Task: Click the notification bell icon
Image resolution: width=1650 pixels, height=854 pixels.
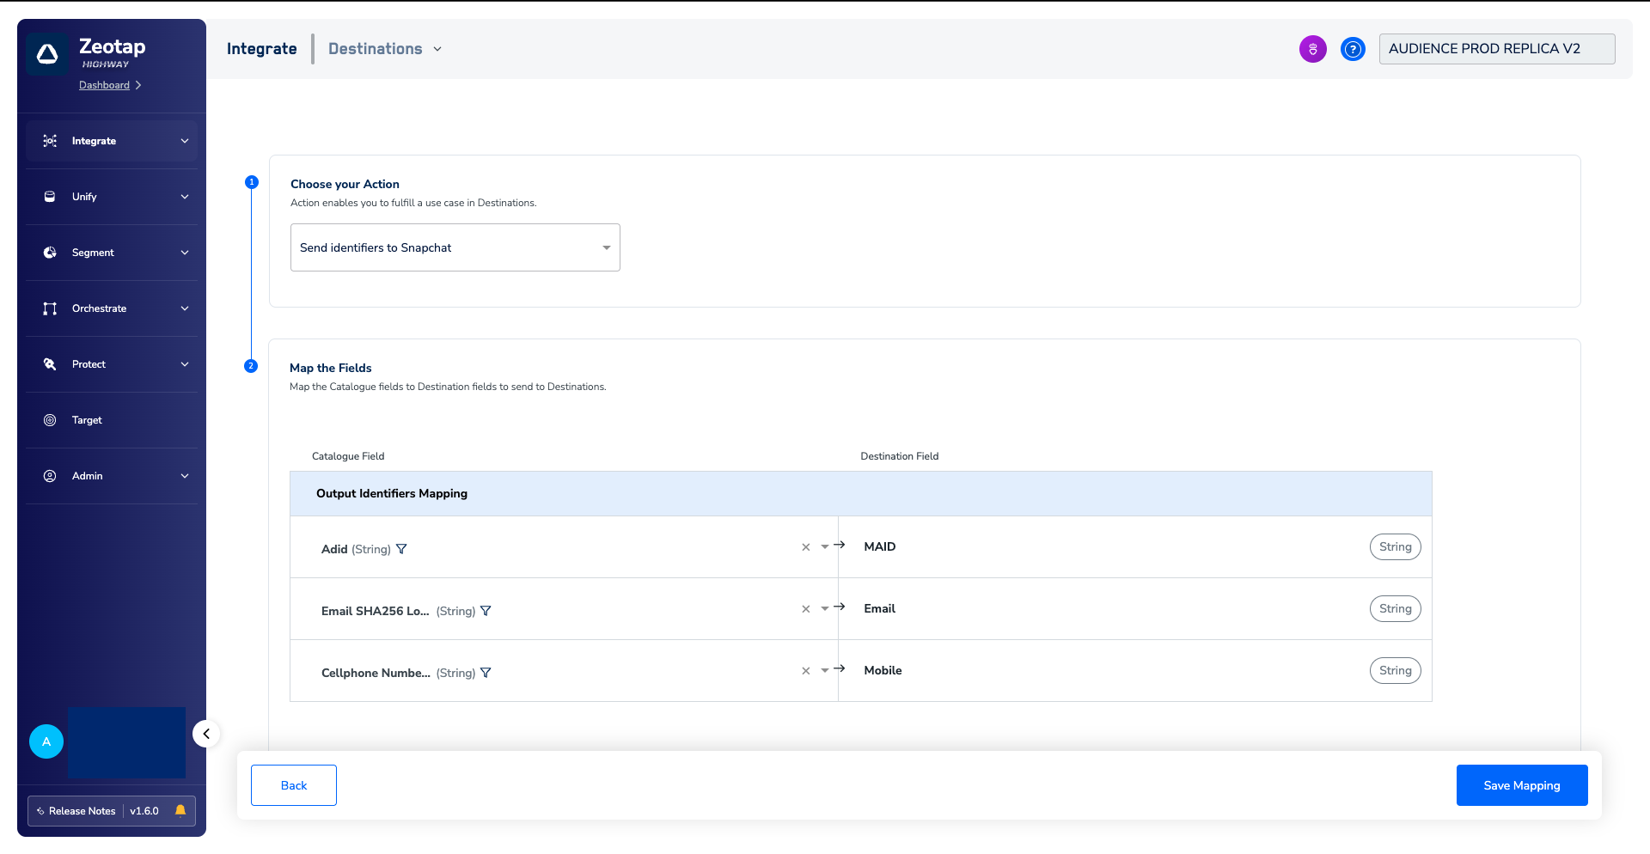Action: [x=180, y=810]
